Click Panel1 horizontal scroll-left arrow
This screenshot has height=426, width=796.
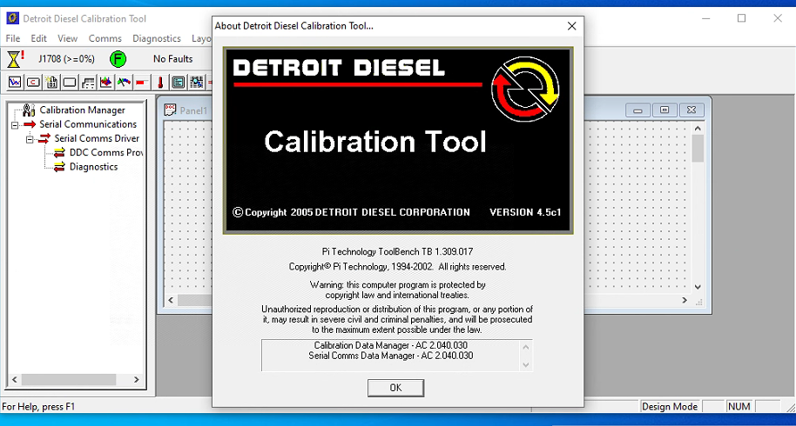[x=171, y=301]
